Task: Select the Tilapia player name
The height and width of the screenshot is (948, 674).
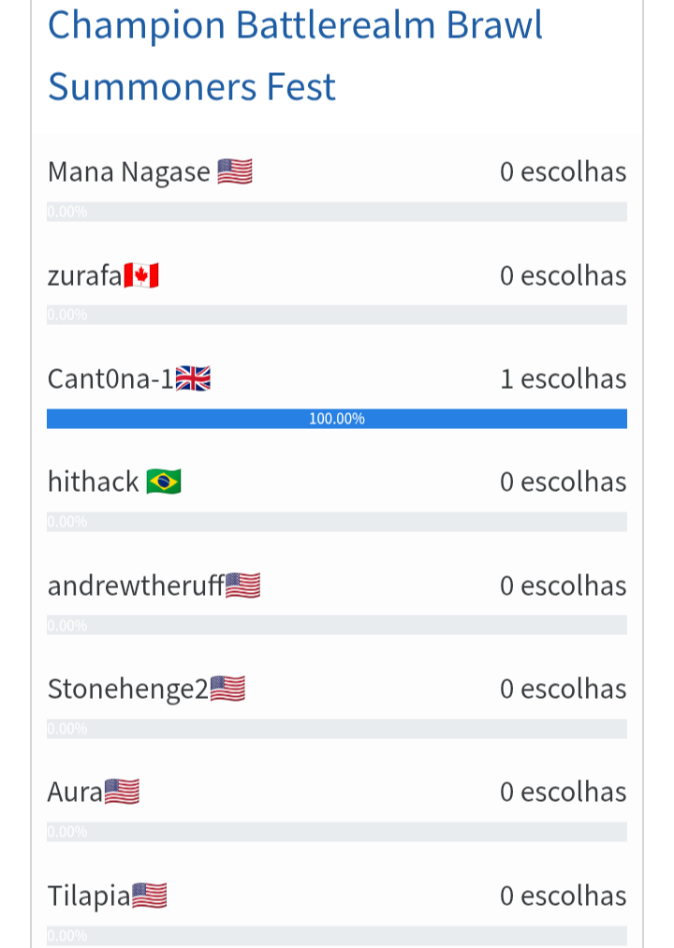Action: [x=89, y=896]
